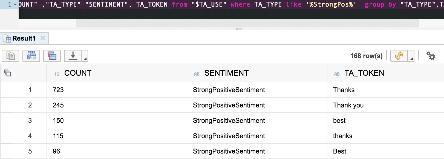The height and width of the screenshot is (159, 444).
Task: Close the Result1 tab
Action: pos(43,38)
